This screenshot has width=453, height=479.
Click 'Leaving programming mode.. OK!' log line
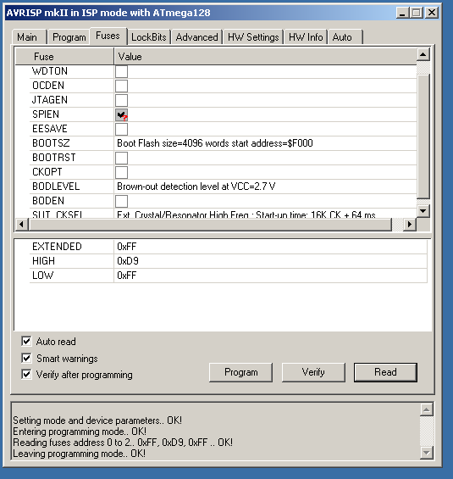[x=79, y=454]
